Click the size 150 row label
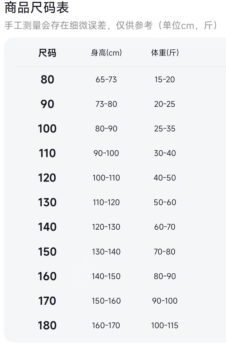The width and height of the screenshot is (226, 345). [x=47, y=252]
